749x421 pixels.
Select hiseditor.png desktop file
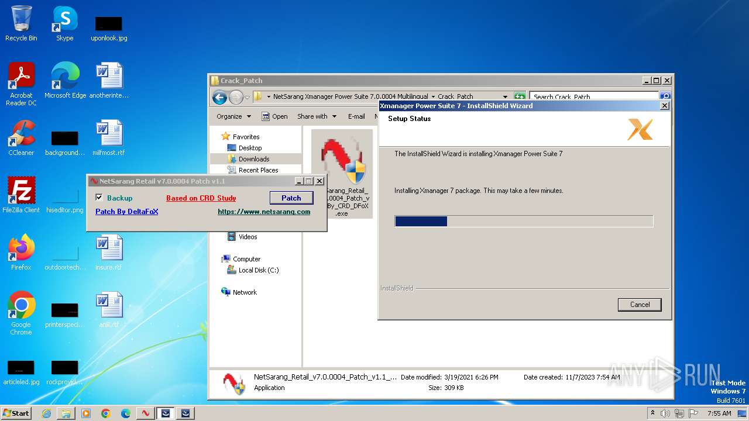(65, 199)
